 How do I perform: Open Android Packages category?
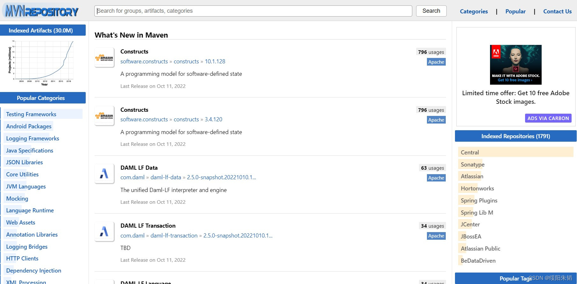[29, 126]
